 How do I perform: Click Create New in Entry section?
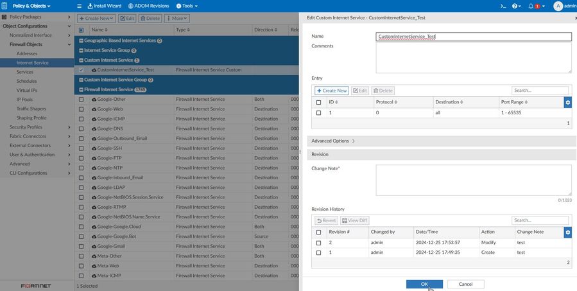[332, 91]
